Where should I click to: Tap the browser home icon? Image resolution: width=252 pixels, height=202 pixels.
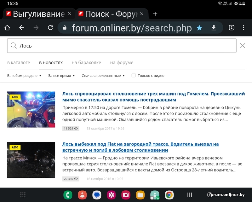7,28
